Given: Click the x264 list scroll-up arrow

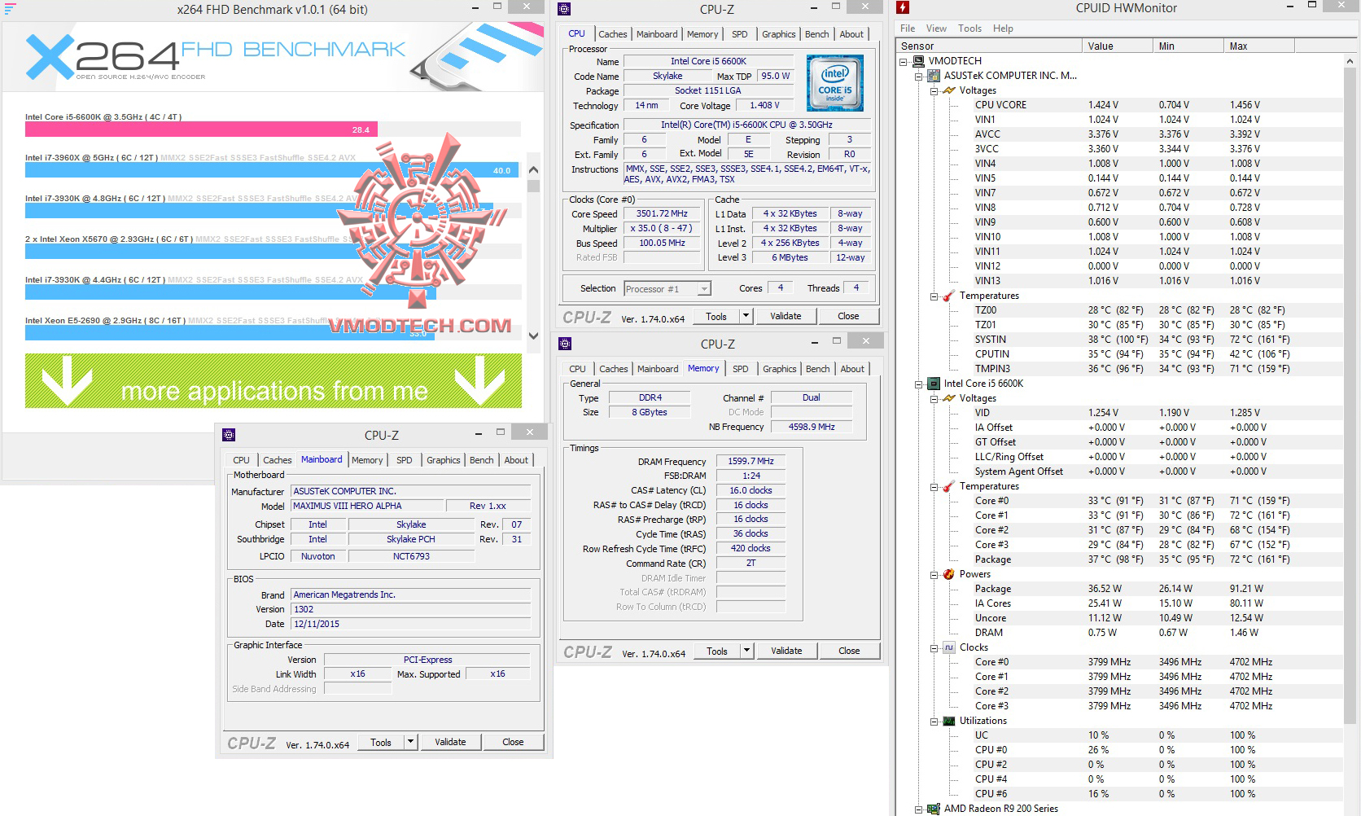Looking at the screenshot, I should click(534, 170).
